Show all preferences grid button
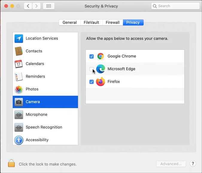The image size is (202, 173). (49, 6)
